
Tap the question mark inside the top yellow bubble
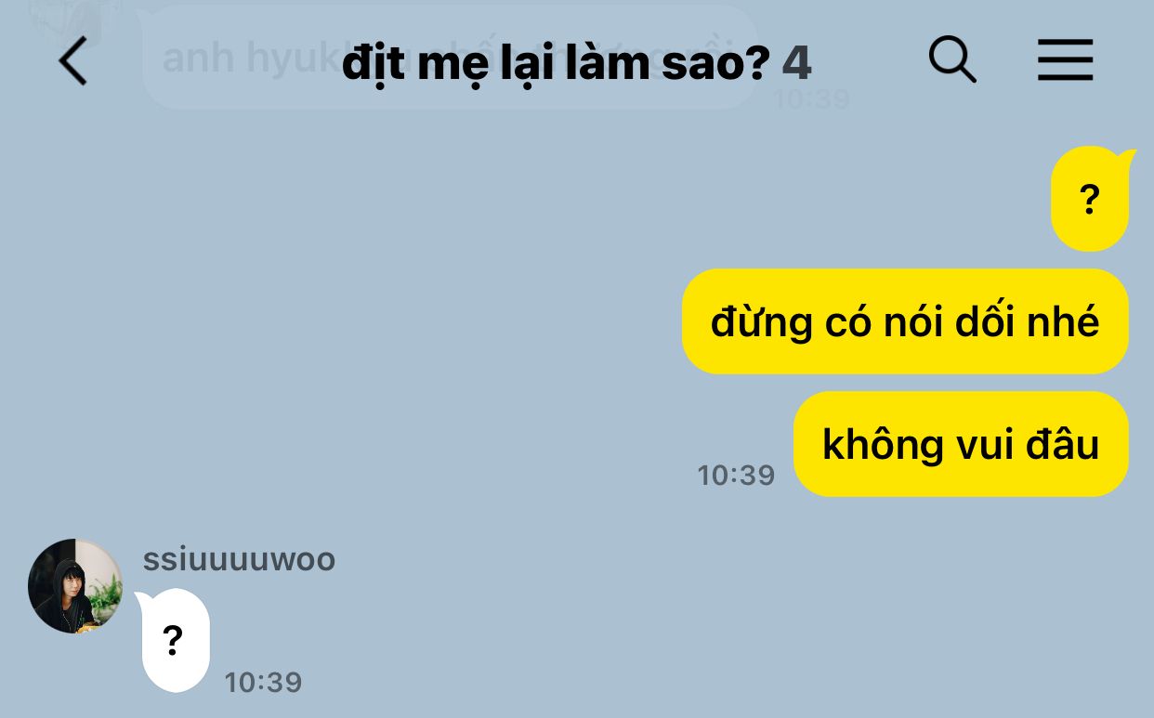(1090, 200)
